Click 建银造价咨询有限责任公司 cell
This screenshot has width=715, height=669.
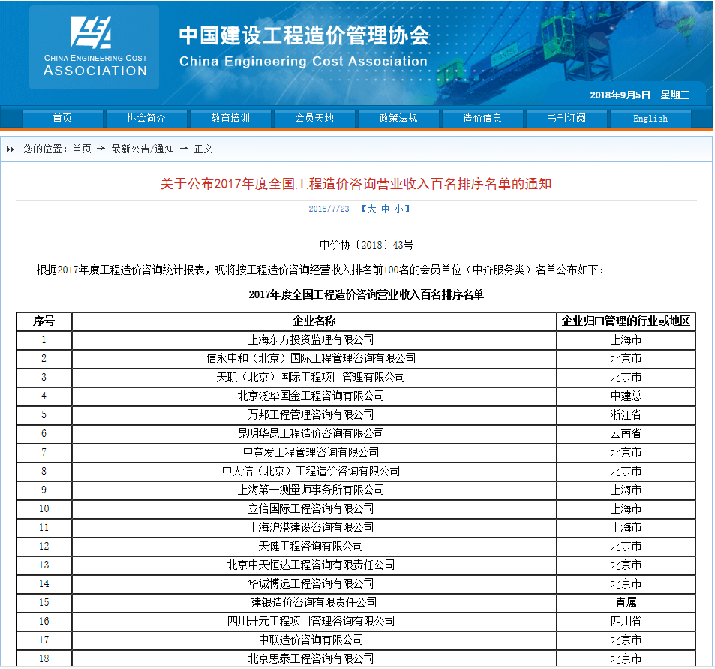point(314,602)
